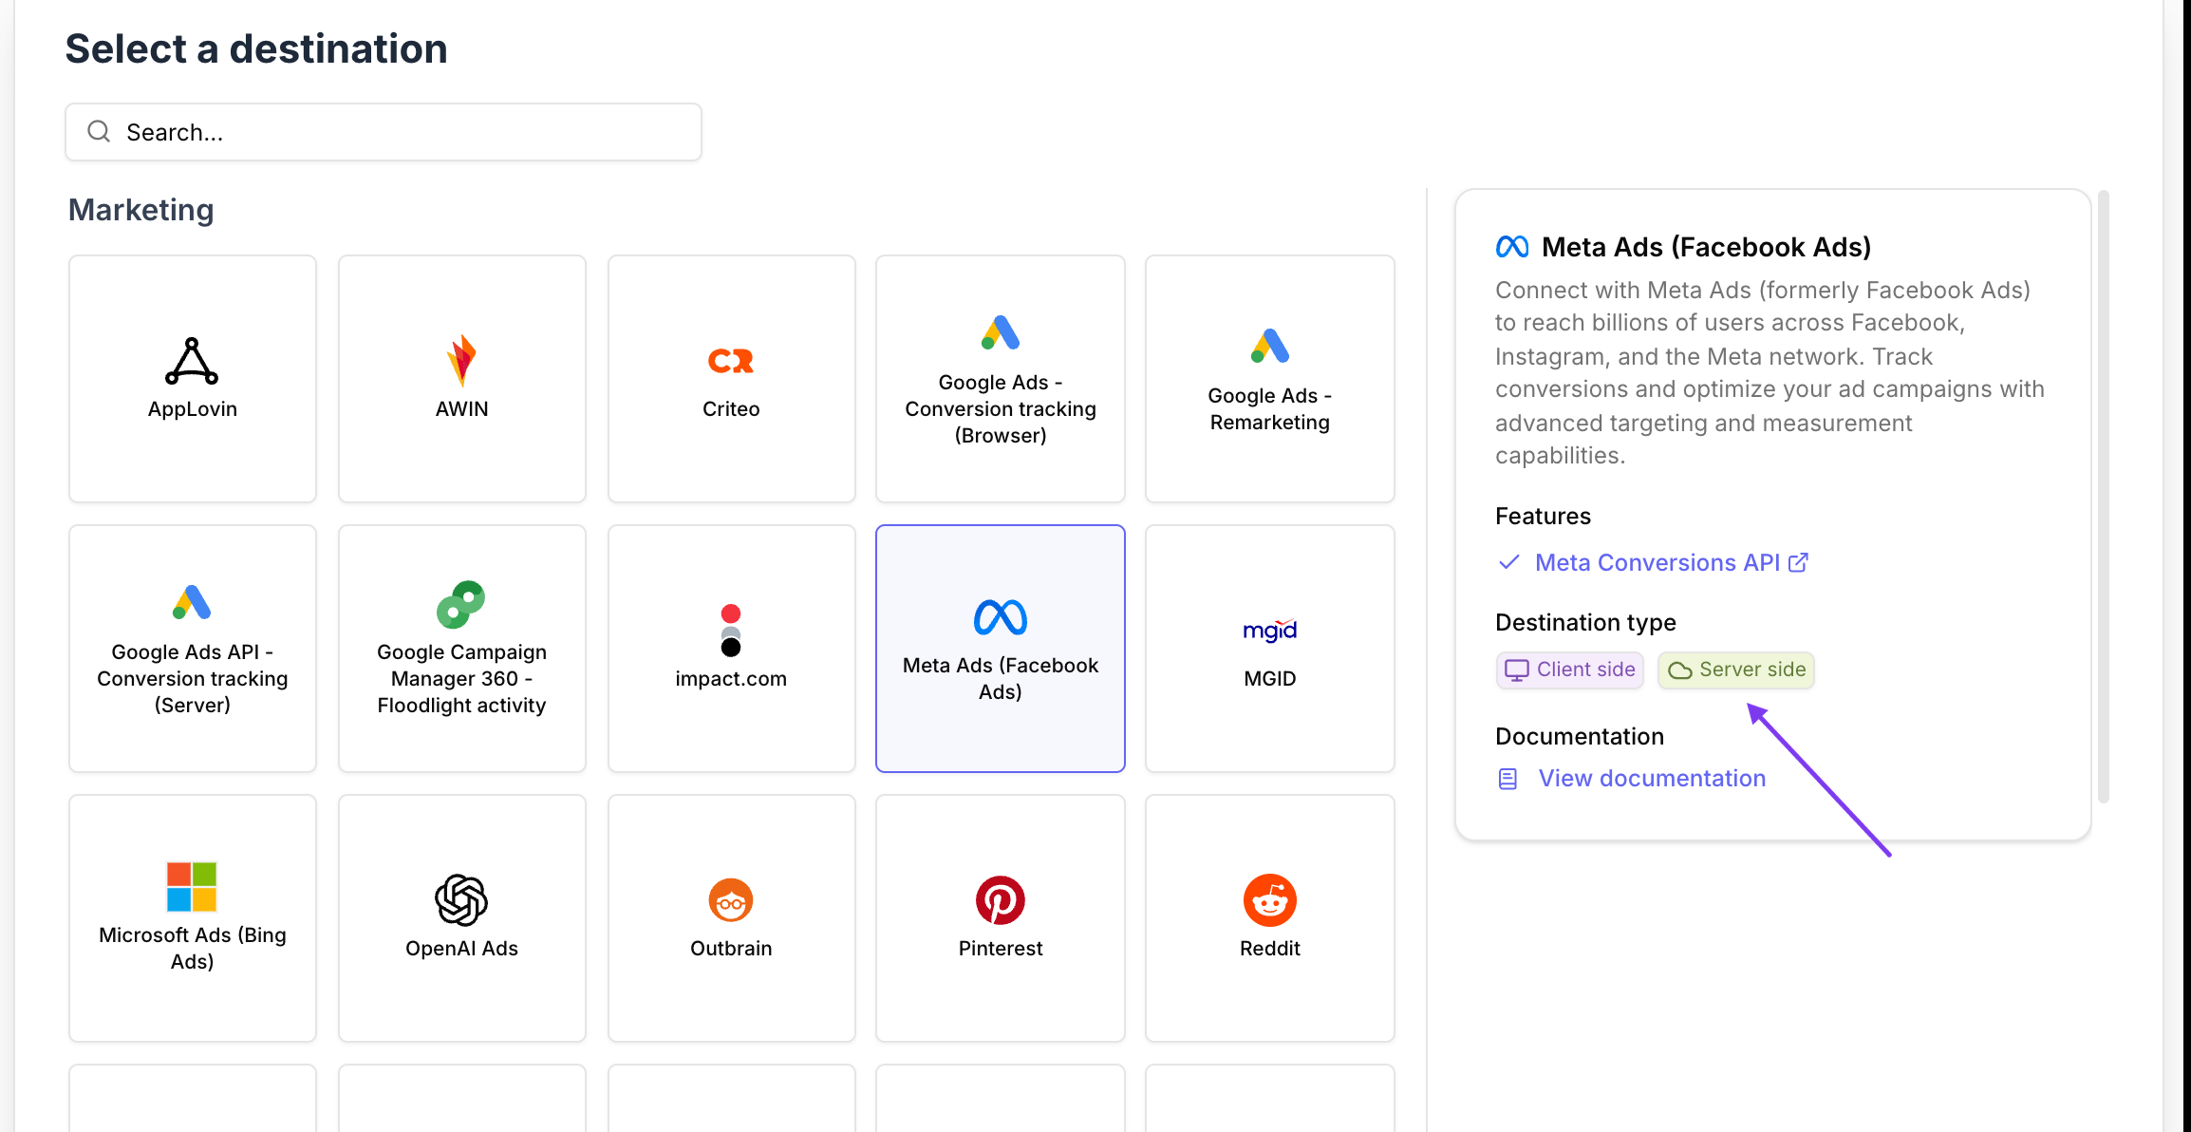Viewport: 2191px width, 1132px height.
Task: Select the Meta infinity logo in the card
Action: pos(1001,617)
